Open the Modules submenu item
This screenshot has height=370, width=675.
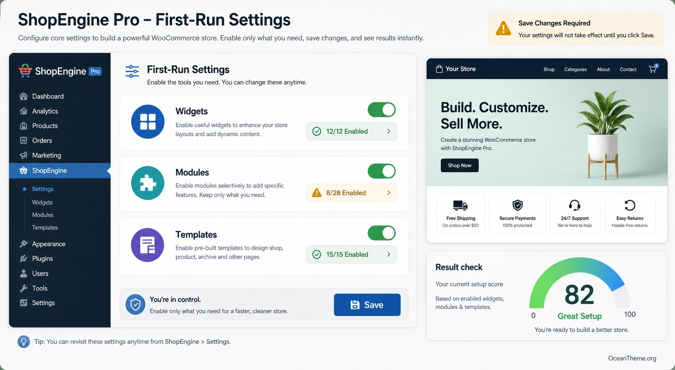[43, 215]
